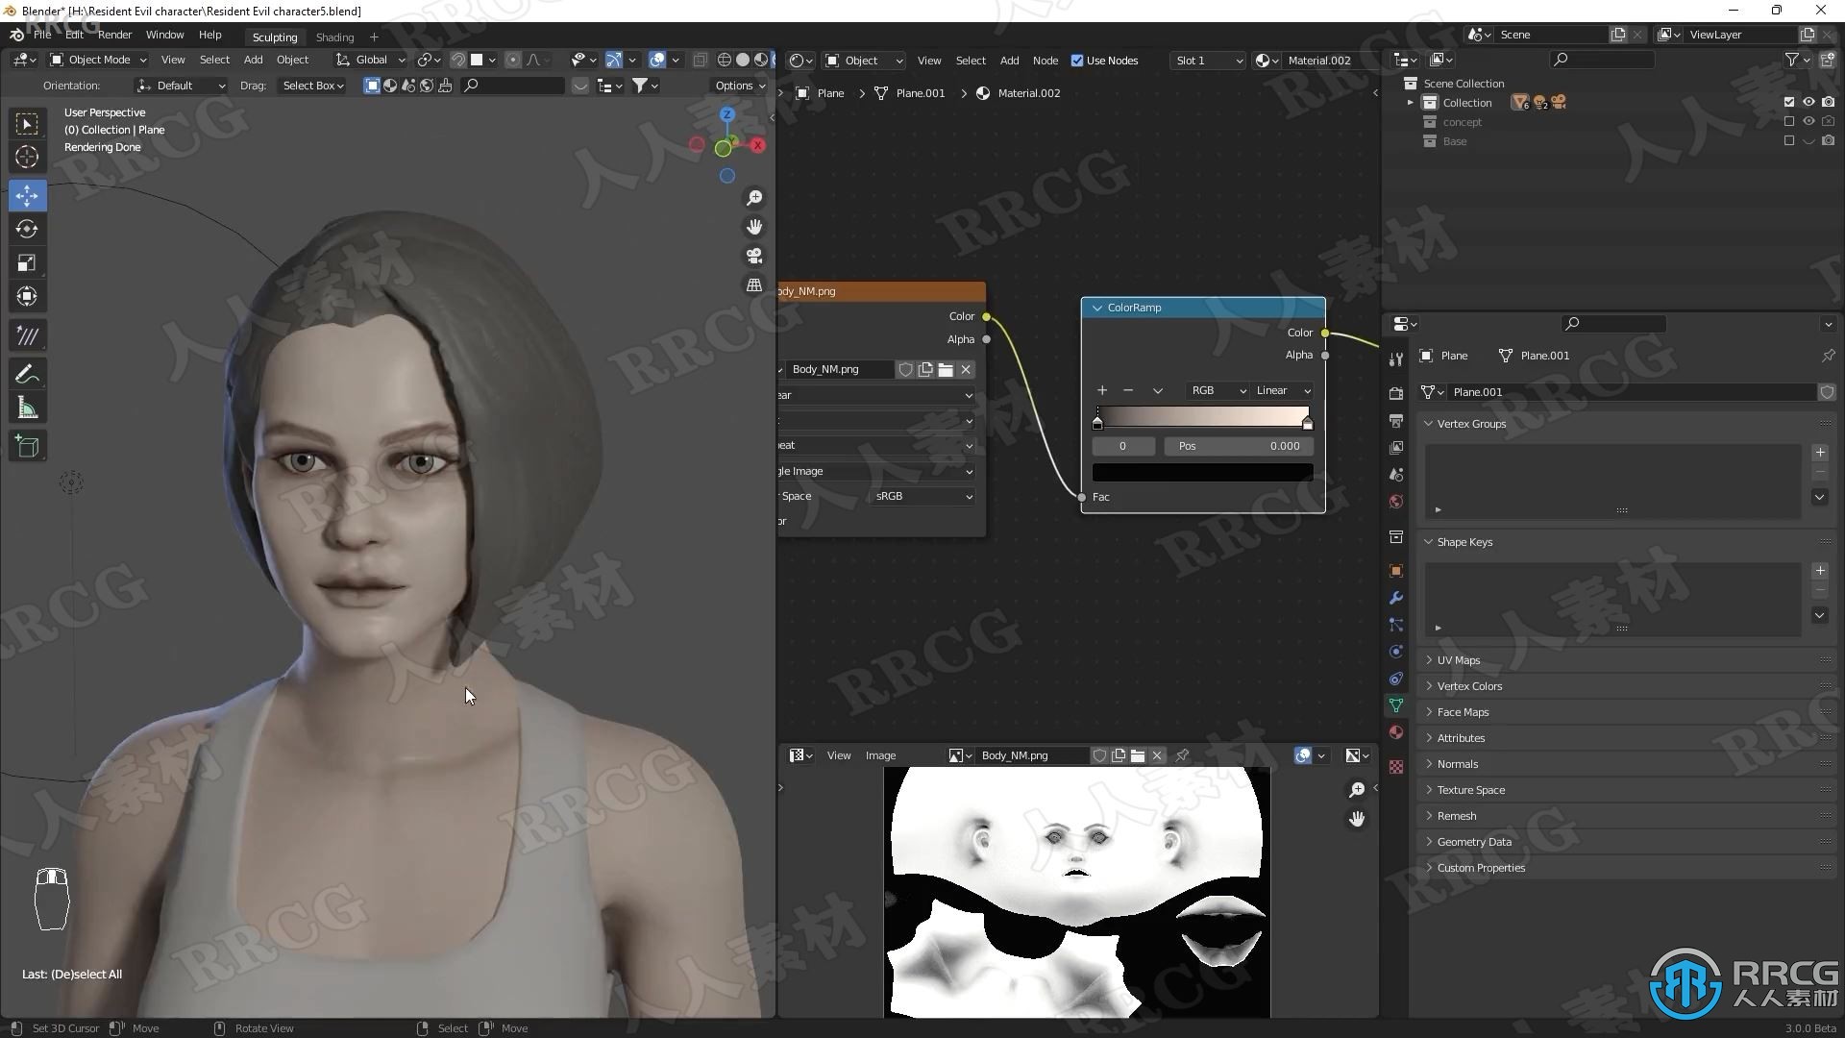Viewport: 1845px width, 1038px height.
Task: Click the Add menu in shader editor
Action: [1009, 60]
